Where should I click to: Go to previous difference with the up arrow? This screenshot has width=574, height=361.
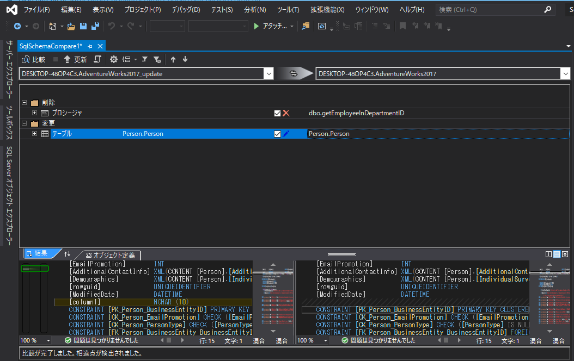click(x=173, y=59)
